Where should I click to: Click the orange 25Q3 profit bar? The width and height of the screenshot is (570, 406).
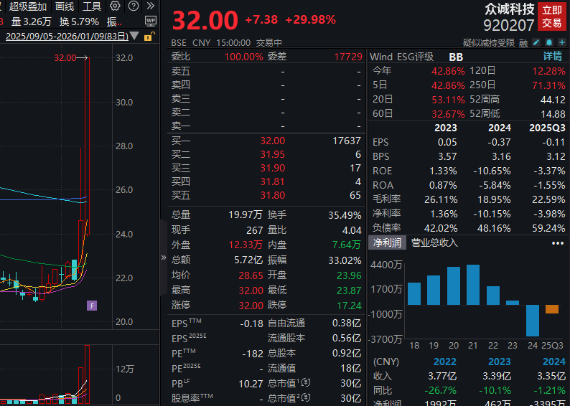(552, 309)
